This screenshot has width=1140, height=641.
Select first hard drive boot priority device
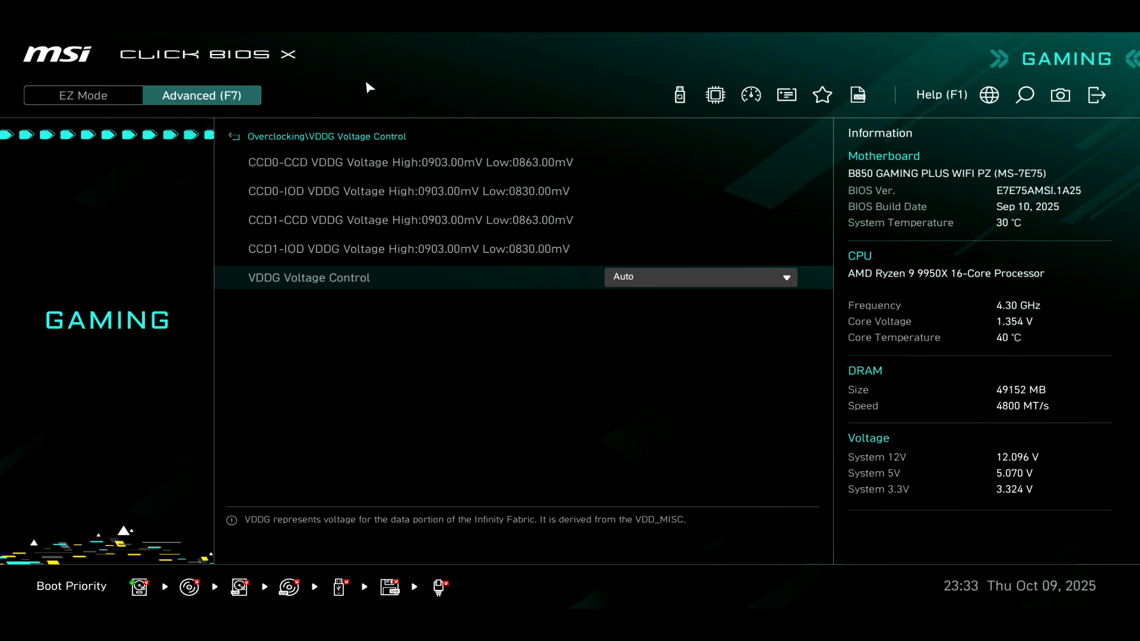[x=140, y=587]
